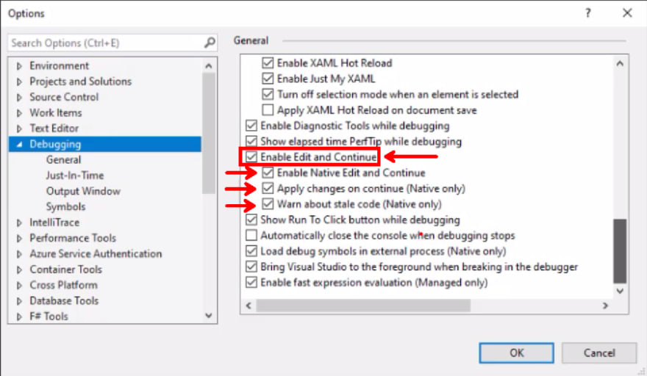The width and height of the screenshot is (647, 376).
Task: Expand the Performance Tools node
Action: [19, 238]
